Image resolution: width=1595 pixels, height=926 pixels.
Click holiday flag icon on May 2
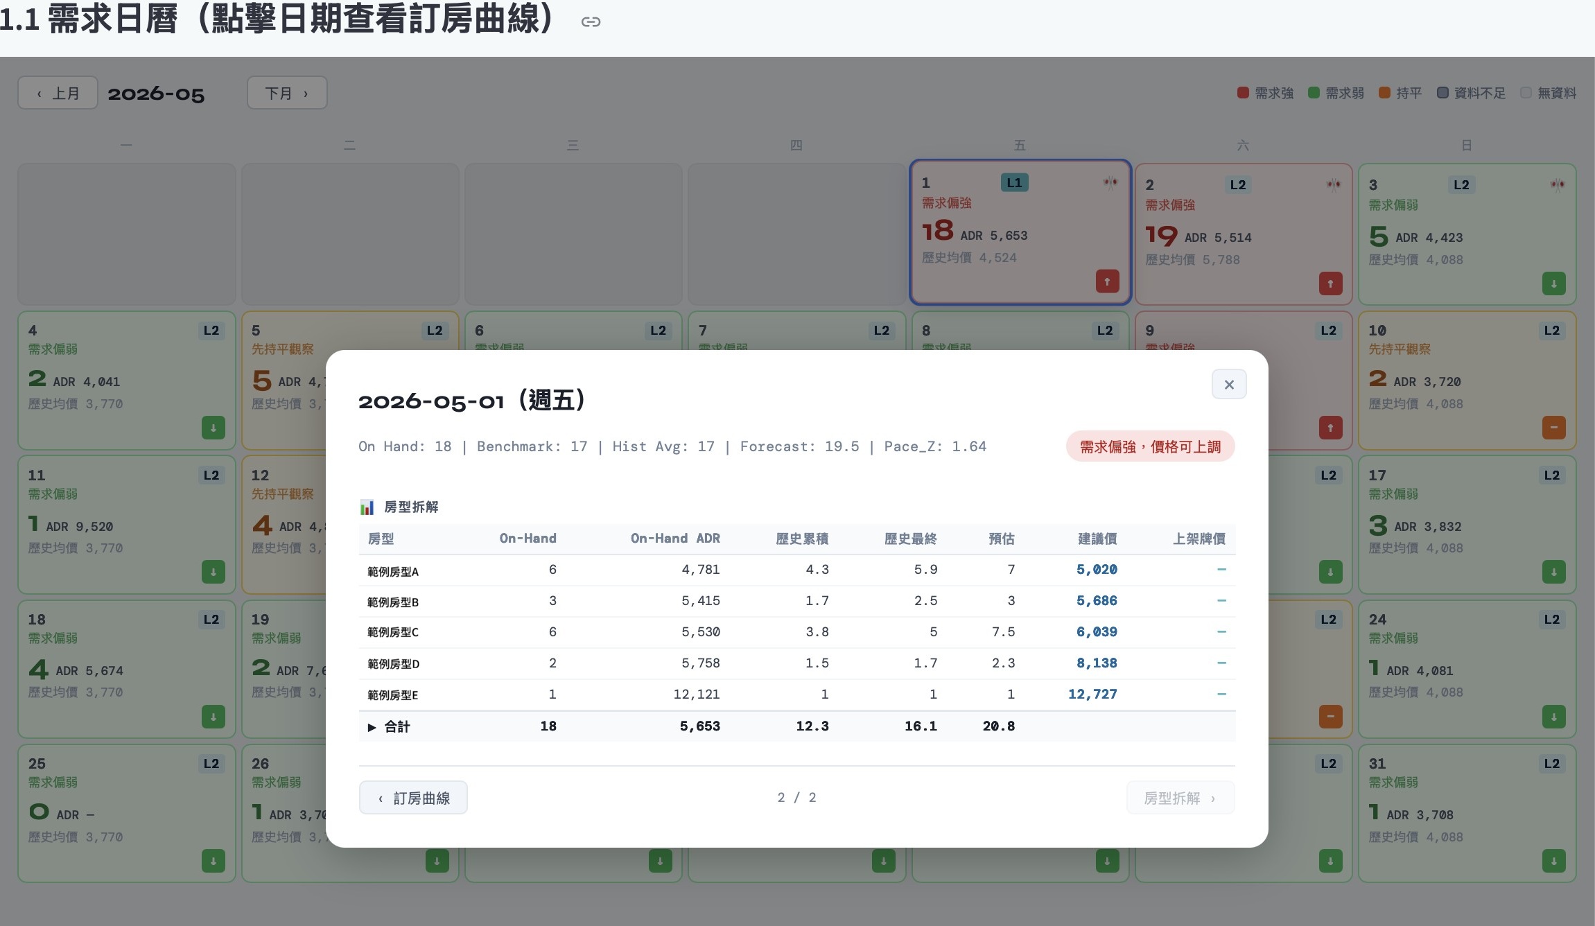[x=1334, y=184]
